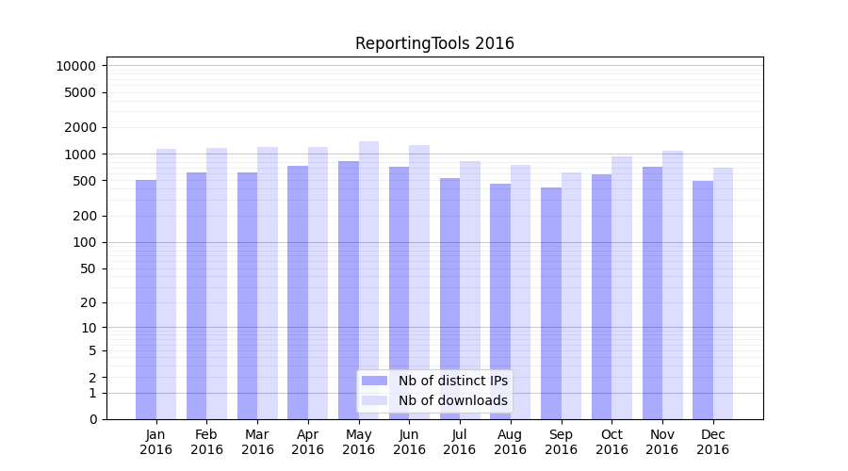Click the Feb 2016 x-axis label
Viewport: 848px width, 471px height.
[206, 442]
